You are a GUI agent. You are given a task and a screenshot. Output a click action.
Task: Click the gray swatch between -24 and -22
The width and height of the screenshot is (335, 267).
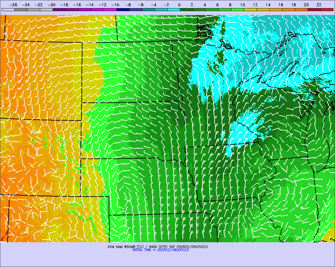(x=34, y=9)
